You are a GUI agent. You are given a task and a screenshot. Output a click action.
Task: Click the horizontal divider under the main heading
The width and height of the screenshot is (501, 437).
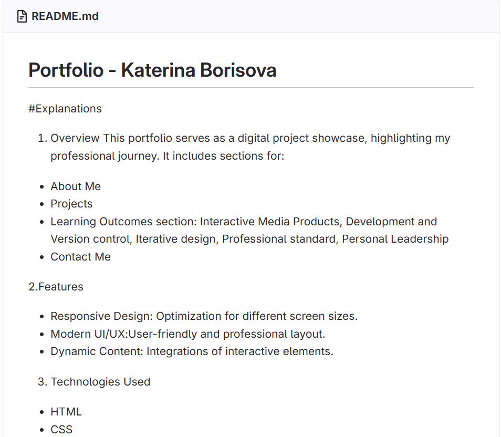point(250,87)
